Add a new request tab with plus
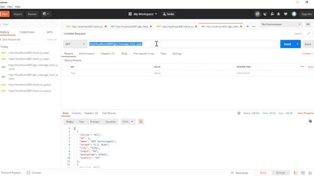 (x=247, y=26)
